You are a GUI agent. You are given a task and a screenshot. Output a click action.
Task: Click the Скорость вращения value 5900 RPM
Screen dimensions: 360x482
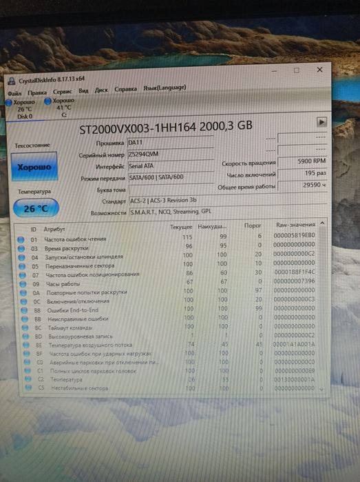tap(302, 161)
